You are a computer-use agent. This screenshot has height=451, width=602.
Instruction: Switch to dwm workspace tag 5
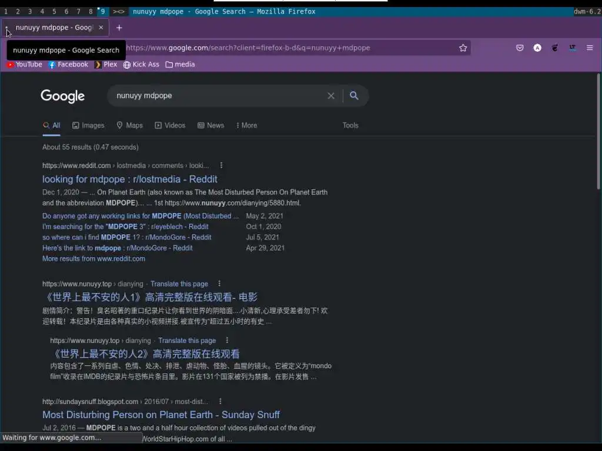[x=54, y=12]
